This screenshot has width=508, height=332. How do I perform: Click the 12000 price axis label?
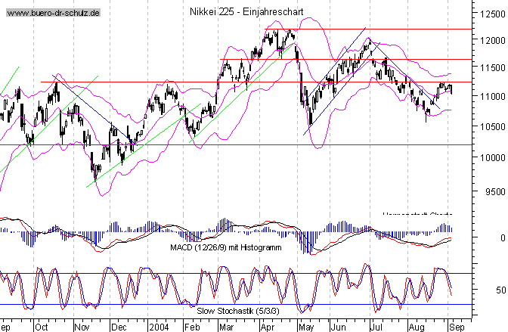488,40
